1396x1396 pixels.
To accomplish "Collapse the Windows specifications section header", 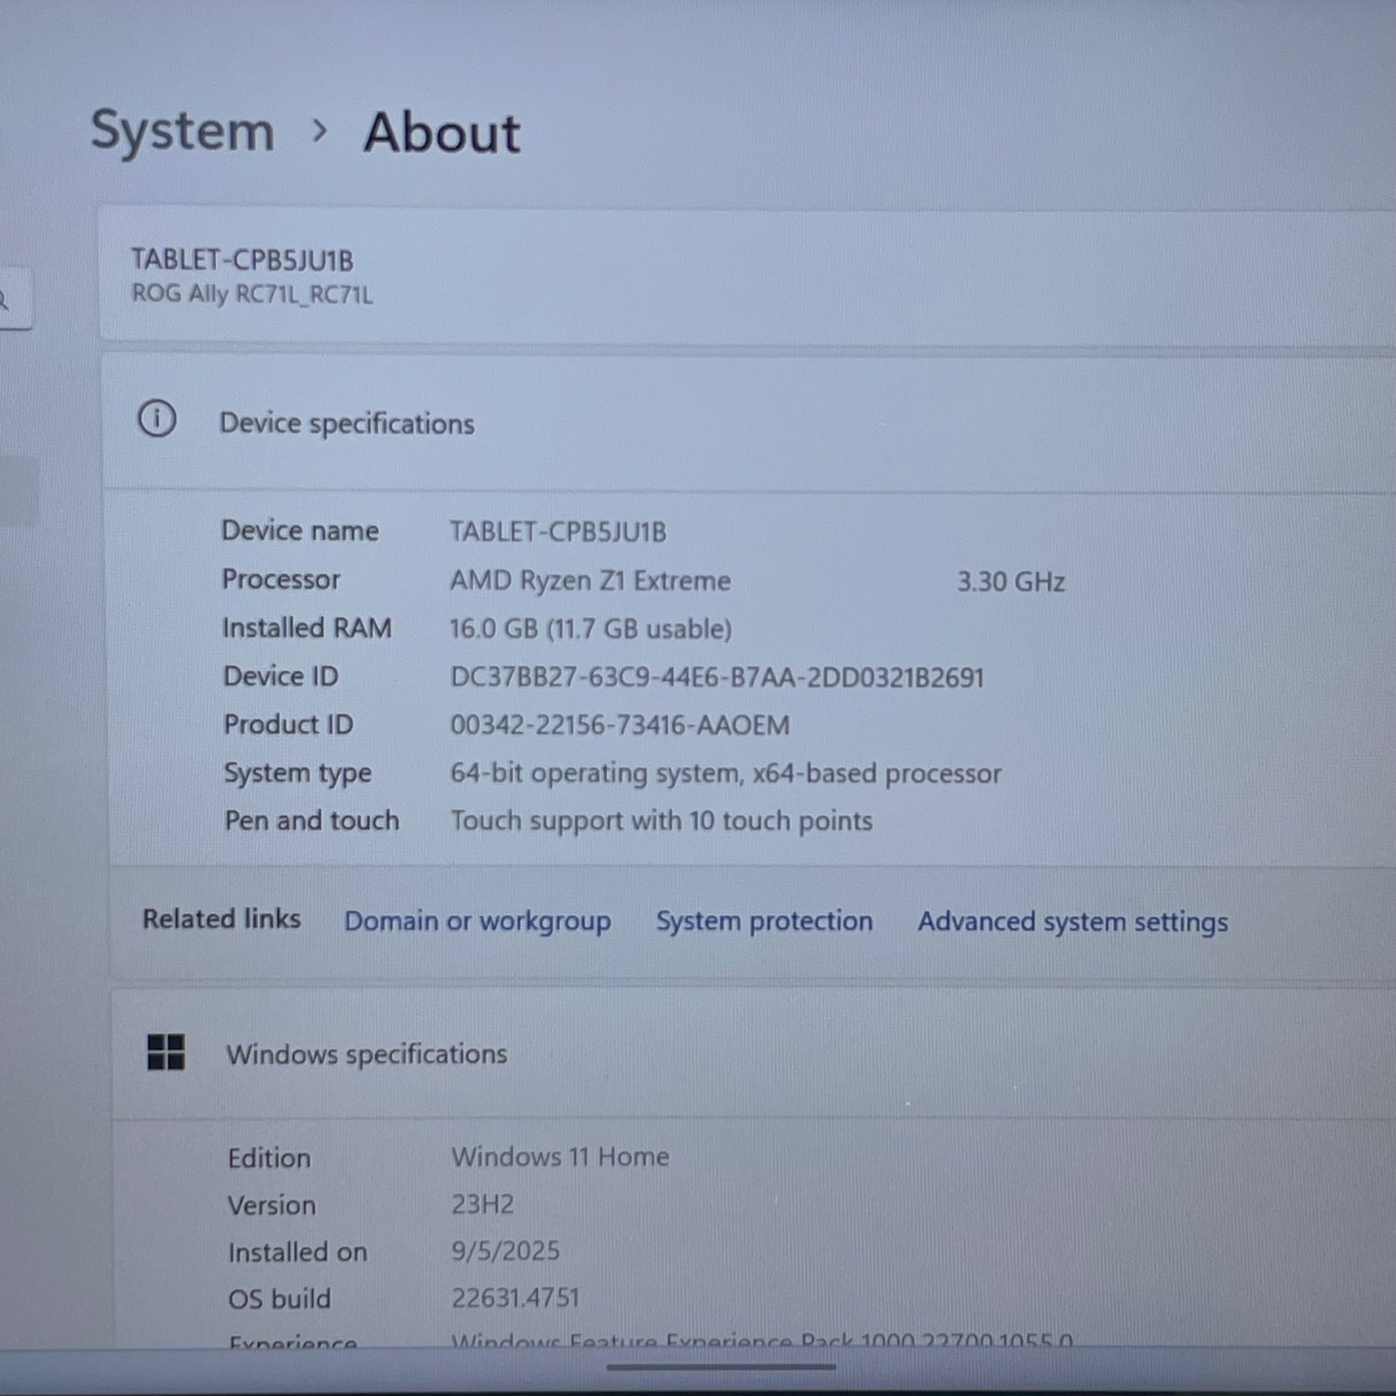I will tap(754, 1054).
